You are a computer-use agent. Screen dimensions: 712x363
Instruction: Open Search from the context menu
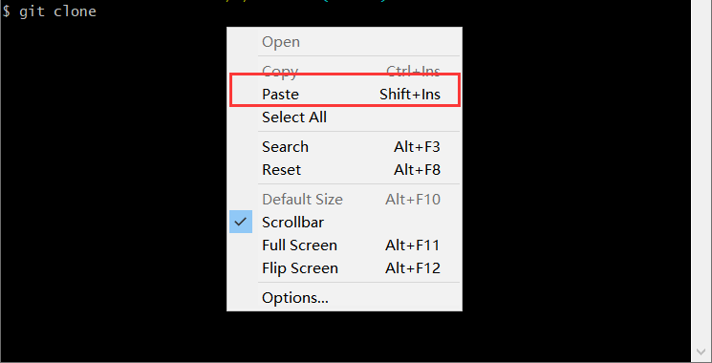(345, 147)
